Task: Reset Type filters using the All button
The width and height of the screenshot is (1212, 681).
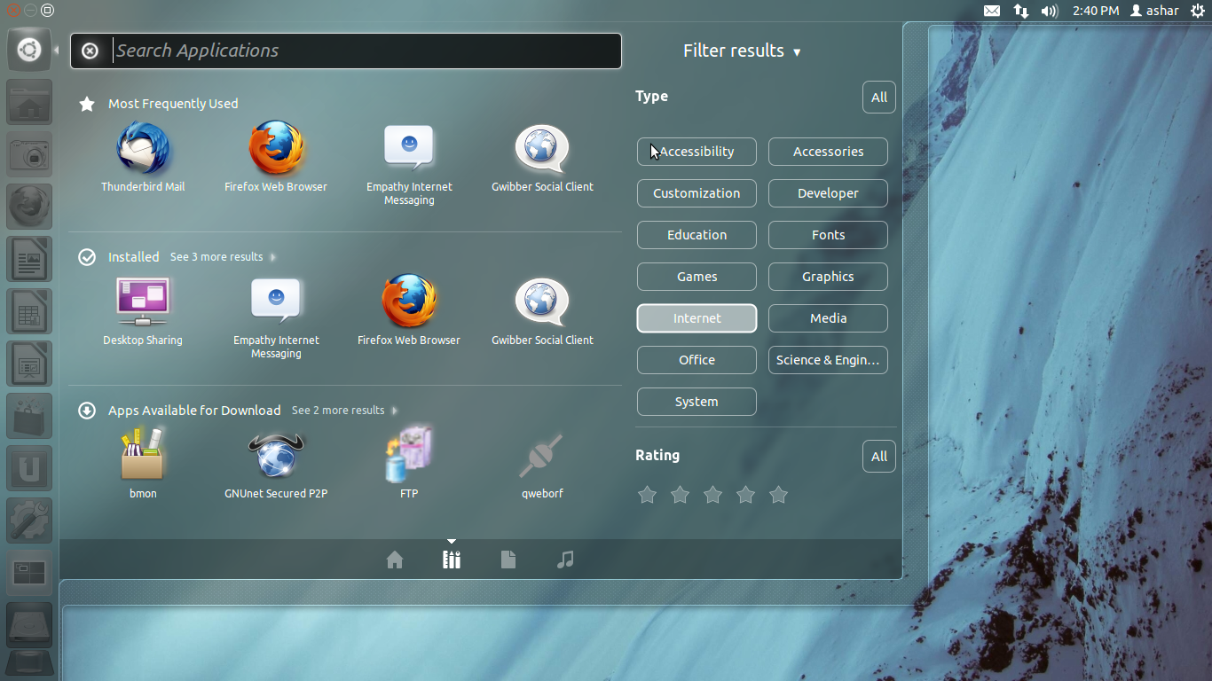Action: tap(878, 97)
